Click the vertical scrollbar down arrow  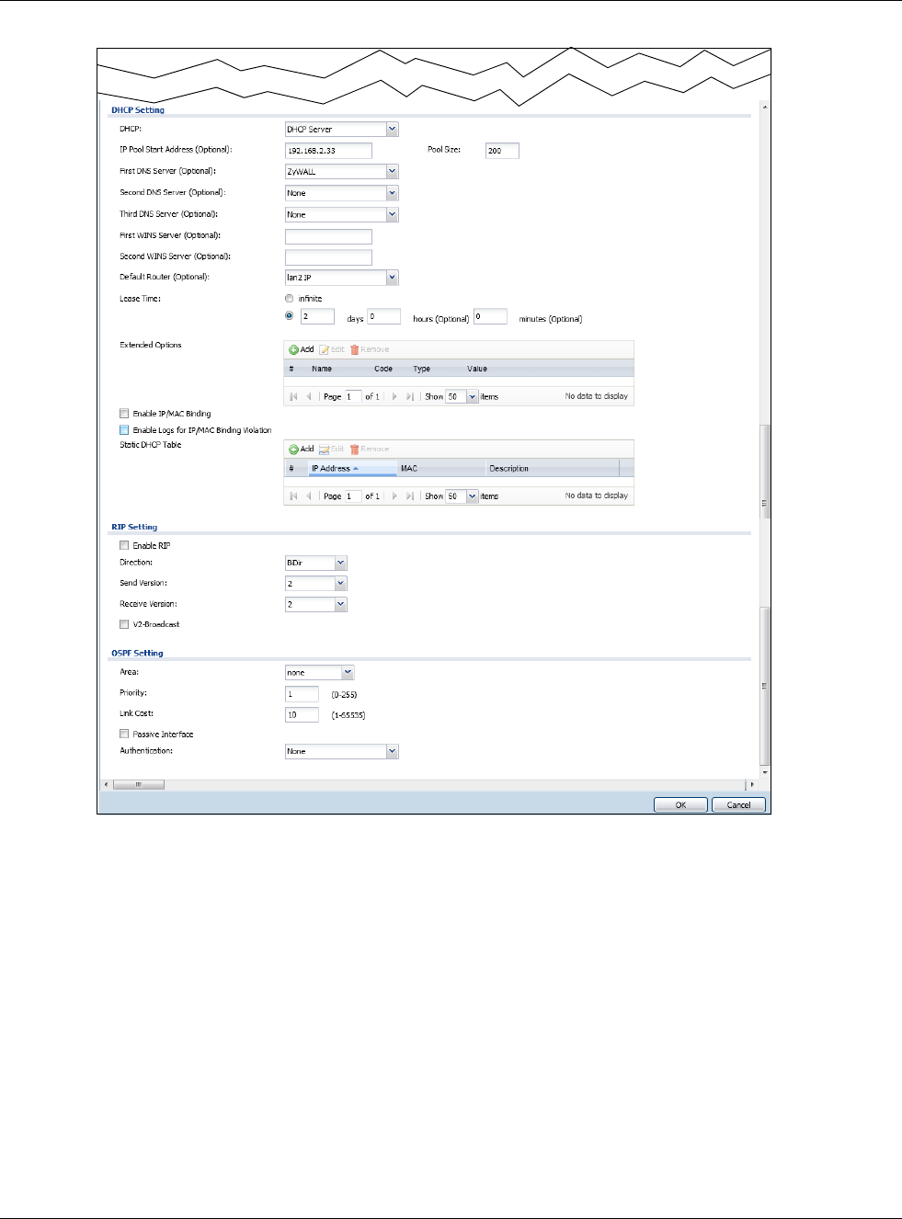pos(765,773)
